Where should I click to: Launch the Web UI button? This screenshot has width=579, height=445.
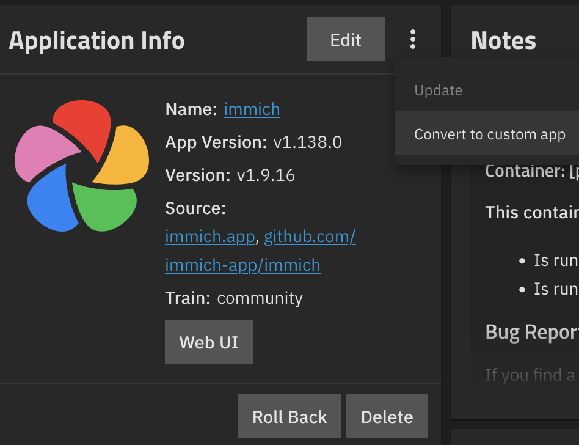coord(209,342)
